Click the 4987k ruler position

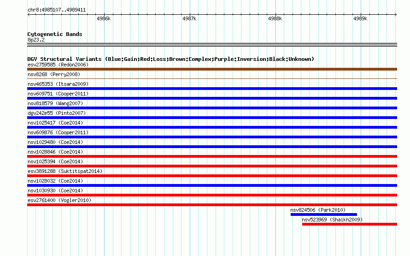(x=189, y=18)
